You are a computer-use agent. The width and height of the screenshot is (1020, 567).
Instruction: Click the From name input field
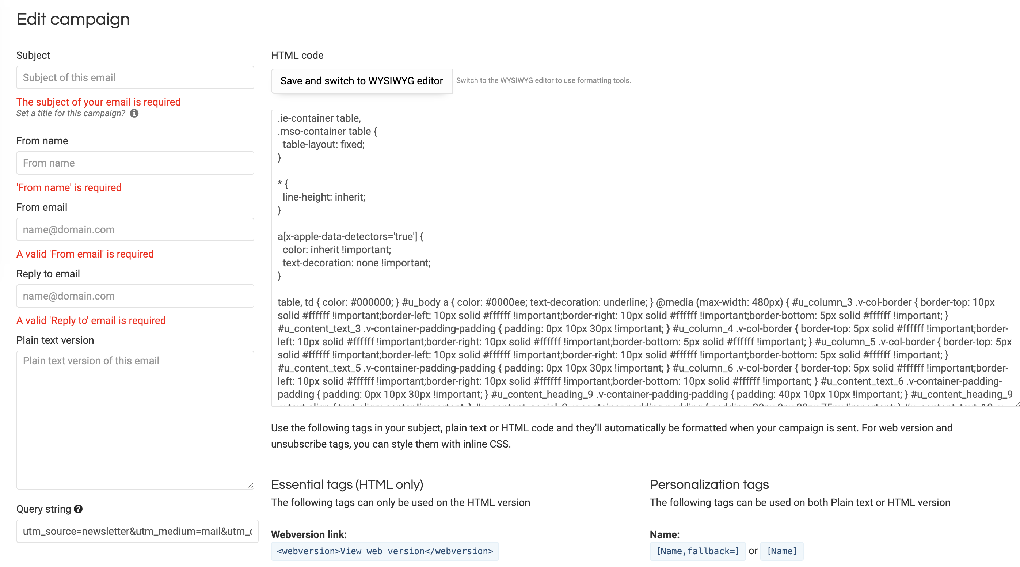click(x=135, y=163)
